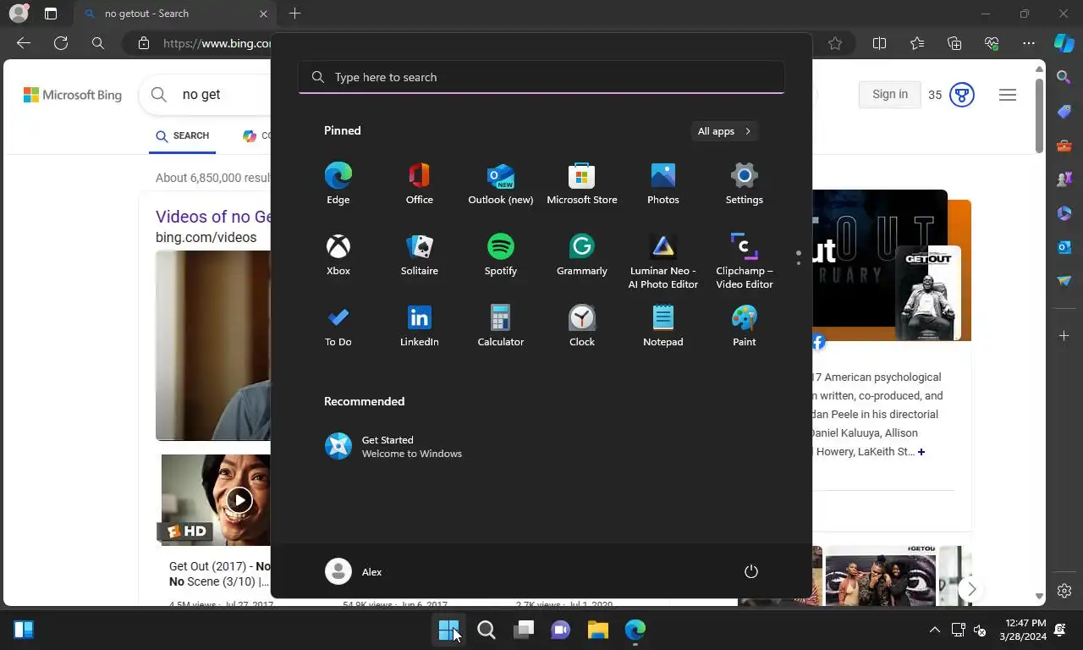This screenshot has width=1083, height=650.
Task: Open Edge profile avatar icon
Action: pos(18,14)
